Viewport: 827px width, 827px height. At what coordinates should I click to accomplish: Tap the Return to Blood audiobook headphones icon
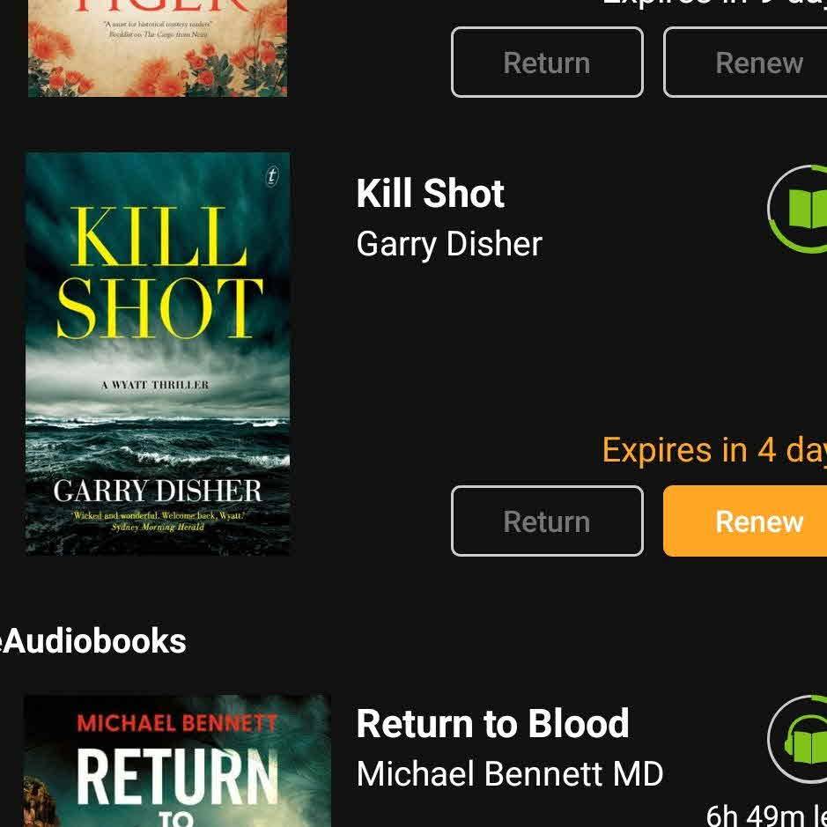[798, 739]
